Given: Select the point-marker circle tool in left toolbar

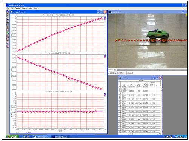Looking at the screenshot, I should coord(8,11).
